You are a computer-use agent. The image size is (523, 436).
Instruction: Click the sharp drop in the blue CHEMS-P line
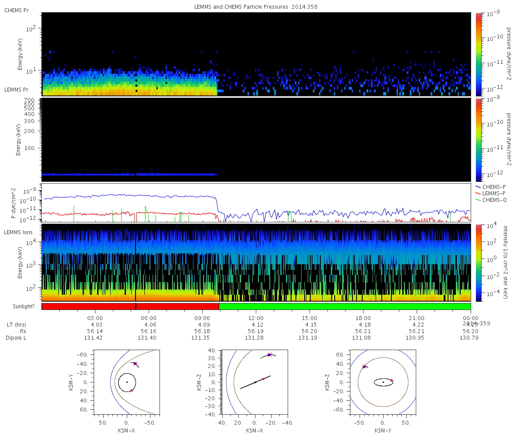tap(218, 206)
